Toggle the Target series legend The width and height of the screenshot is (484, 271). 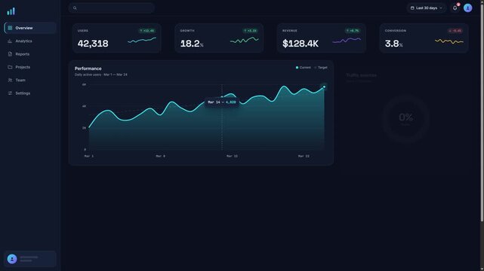click(321, 67)
